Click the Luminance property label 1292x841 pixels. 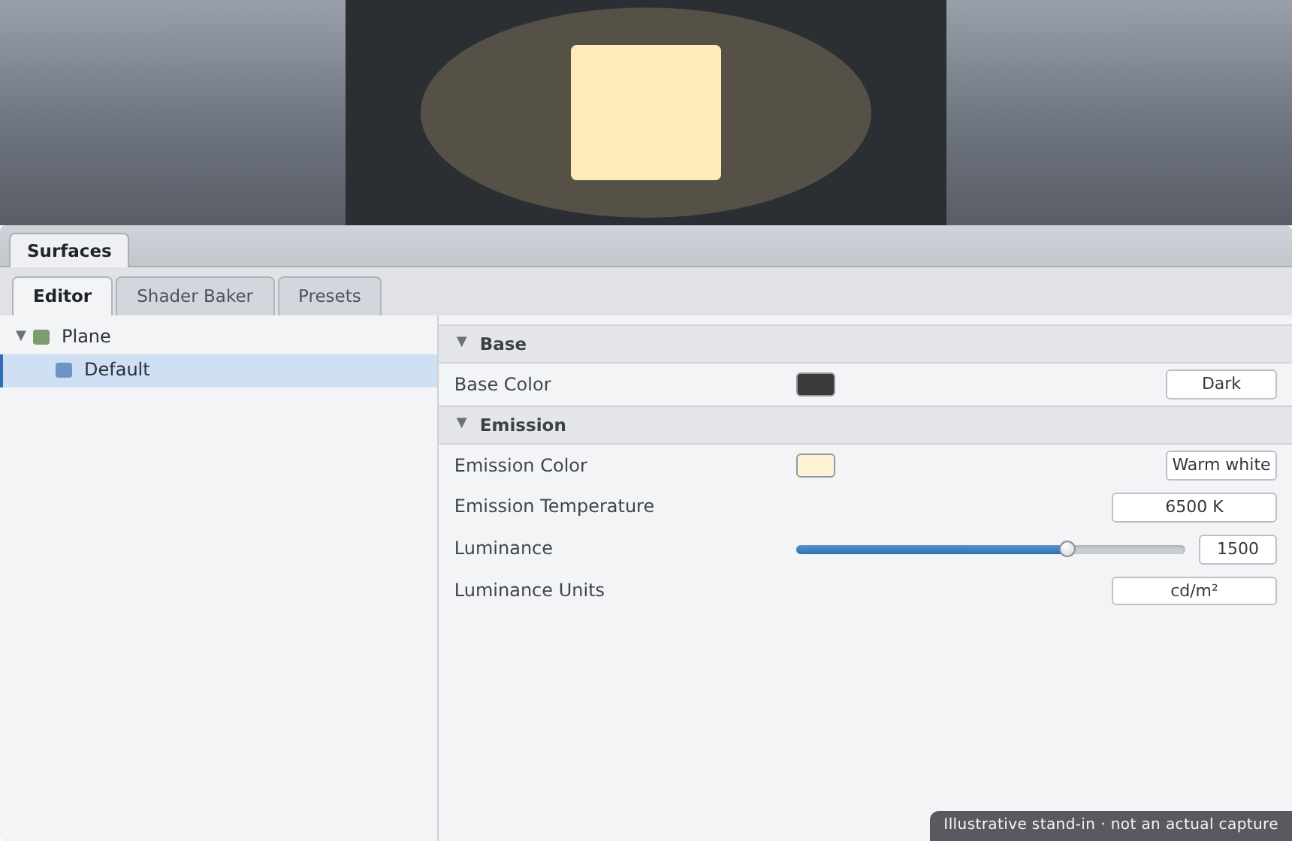coord(503,548)
